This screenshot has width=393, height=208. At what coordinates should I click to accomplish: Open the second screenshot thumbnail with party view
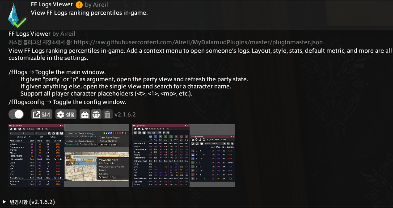pyautogui.click(x=183, y=155)
